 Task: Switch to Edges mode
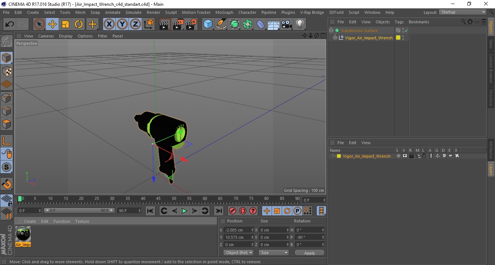pyautogui.click(x=7, y=111)
